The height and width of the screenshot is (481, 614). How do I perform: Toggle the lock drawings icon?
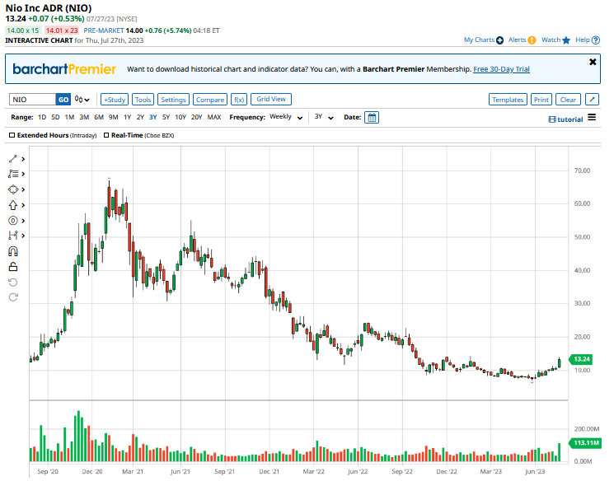tap(13, 267)
